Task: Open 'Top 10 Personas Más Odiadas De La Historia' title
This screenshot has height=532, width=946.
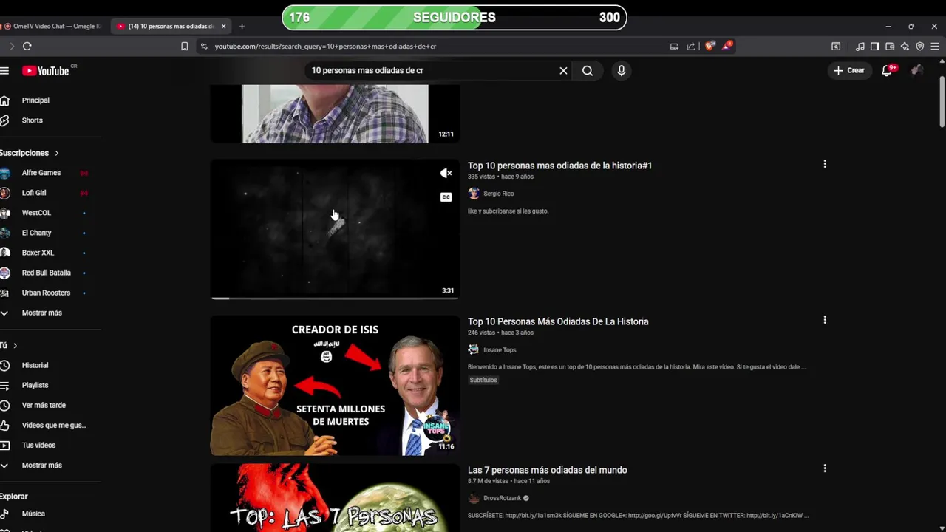Action: pyautogui.click(x=558, y=321)
